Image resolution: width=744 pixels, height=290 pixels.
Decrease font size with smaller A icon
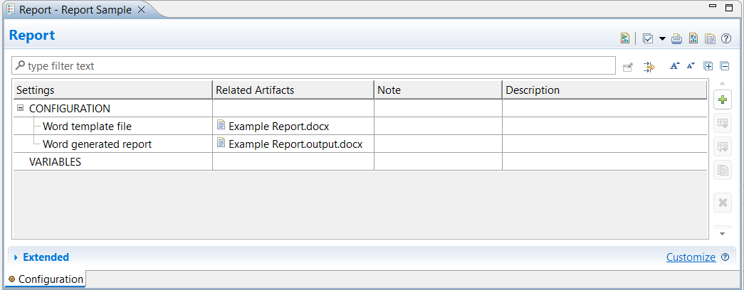coord(691,66)
